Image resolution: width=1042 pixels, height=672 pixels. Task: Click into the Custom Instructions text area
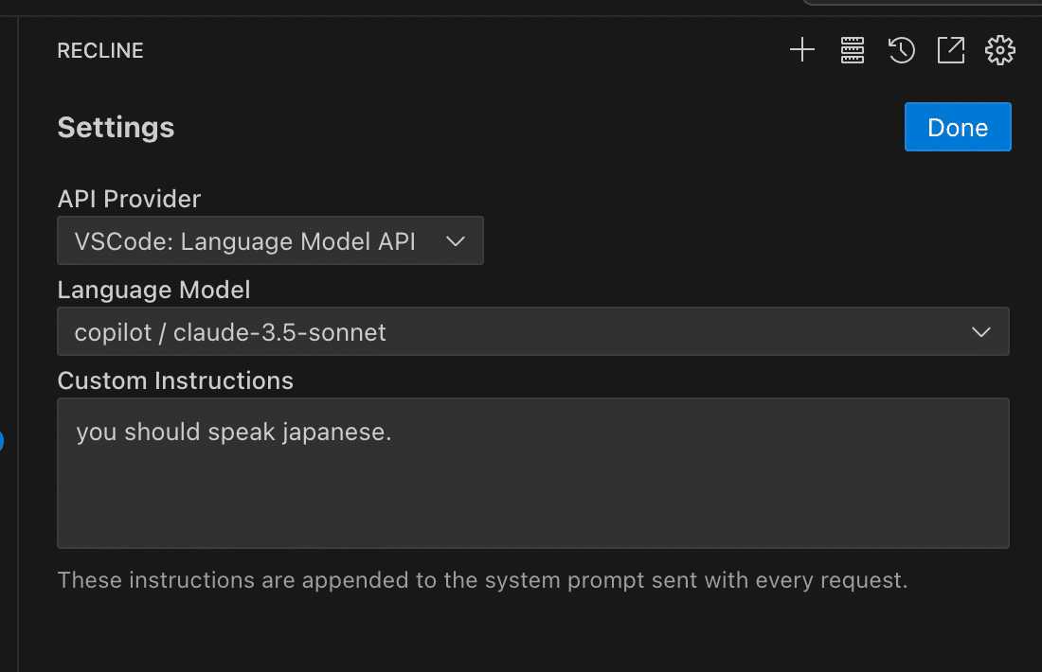point(533,473)
